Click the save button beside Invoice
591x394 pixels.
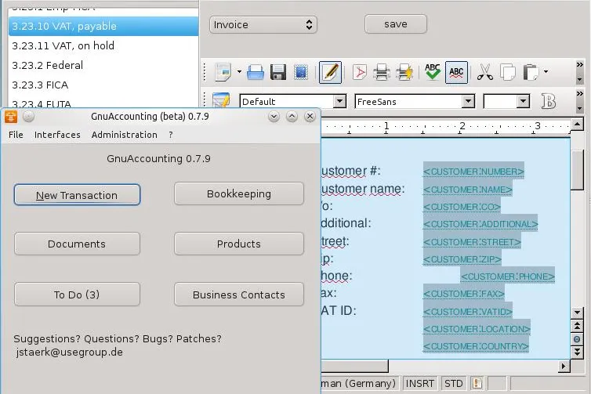pyautogui.click(x=396, y=24)
